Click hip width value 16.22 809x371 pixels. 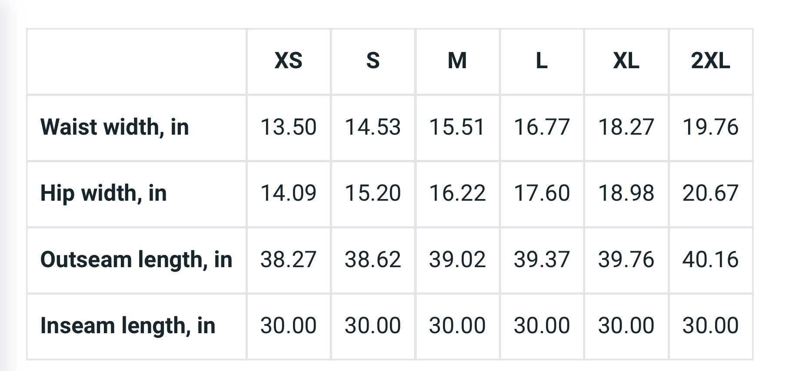click(457, 193)
